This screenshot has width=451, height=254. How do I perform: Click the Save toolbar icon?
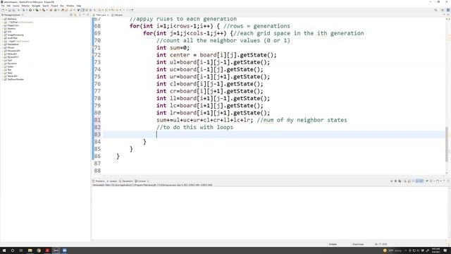(x=9, y=10)
